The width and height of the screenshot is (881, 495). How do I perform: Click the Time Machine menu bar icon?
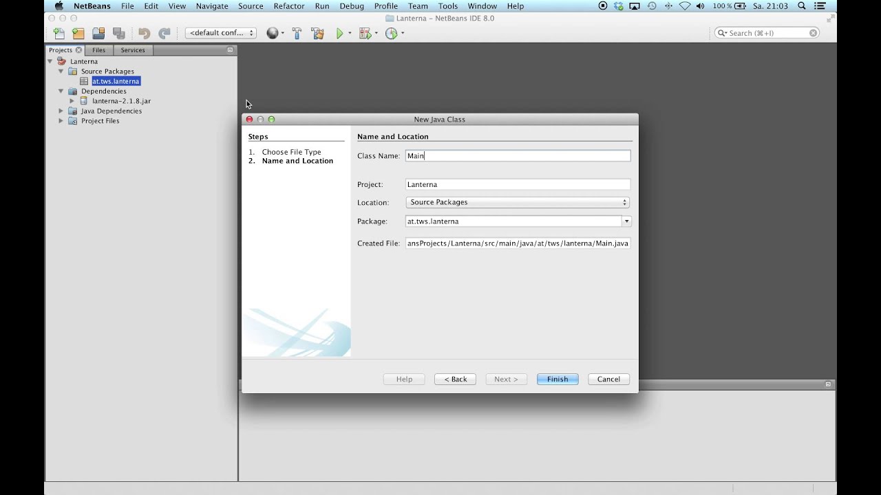point(651,6)
